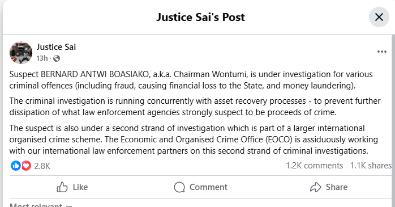Click the Comment speech bubble button

tap(200, 187)
